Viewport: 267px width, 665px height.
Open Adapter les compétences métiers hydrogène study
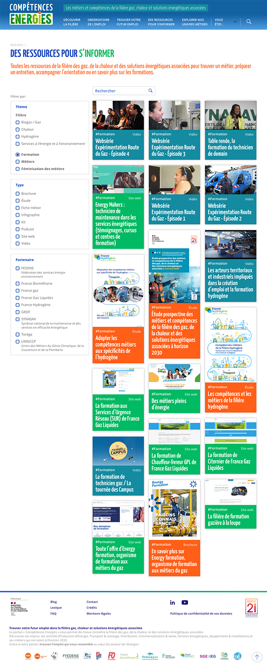(x=118, y=309)
